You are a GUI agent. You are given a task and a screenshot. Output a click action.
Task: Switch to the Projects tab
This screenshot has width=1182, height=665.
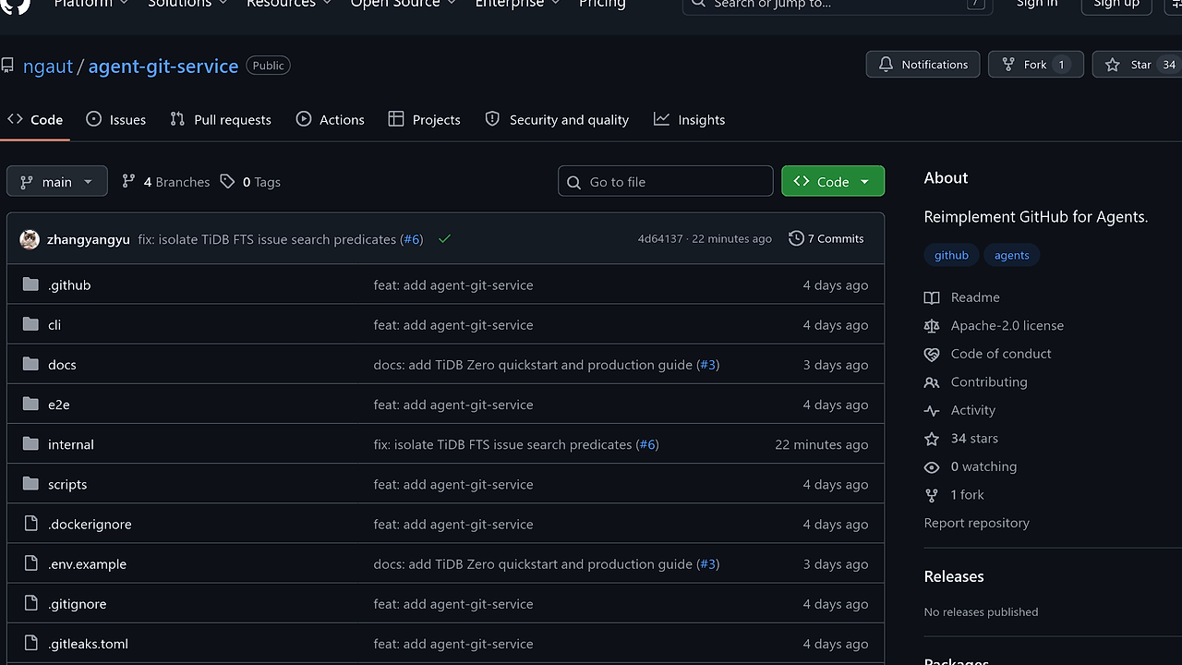click(425, 119)
